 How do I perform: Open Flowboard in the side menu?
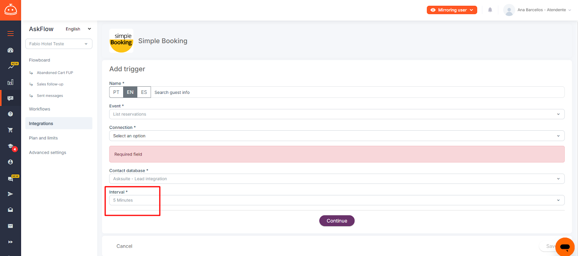coord(40,60)
